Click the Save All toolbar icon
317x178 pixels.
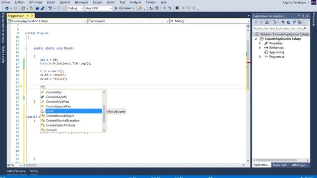coord(43,8)
